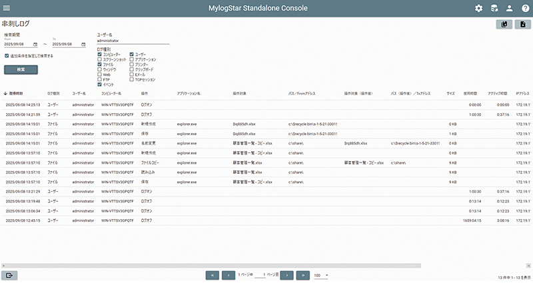Click the copy-documents icon button below the header
533x283 pixels.
click(x=504, y=25)
